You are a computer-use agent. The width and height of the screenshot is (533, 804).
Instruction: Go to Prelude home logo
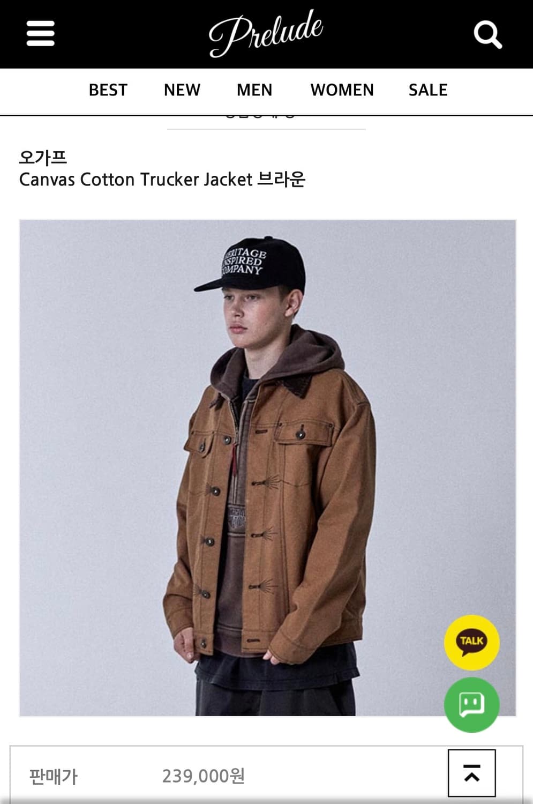(x=266, y=33)
